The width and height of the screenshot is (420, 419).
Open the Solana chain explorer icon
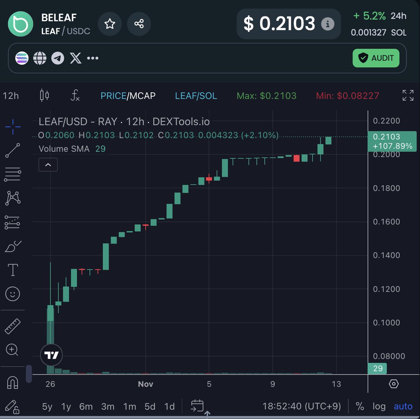click(22, 58)
